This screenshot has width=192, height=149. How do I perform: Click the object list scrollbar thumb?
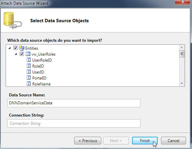point(182,54)
